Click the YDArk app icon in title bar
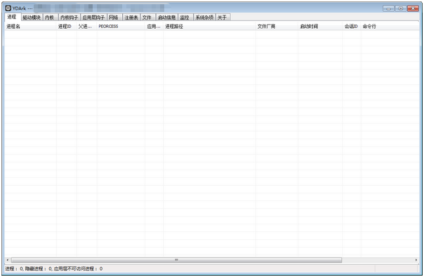Screen dimensions: 424x277 click(8, 8)
